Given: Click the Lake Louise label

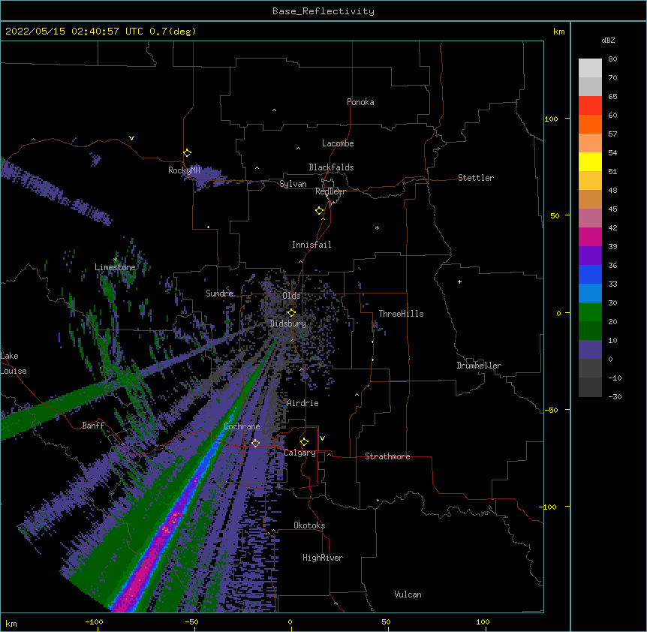Looking at the screenshot, I should pos(14,363).
